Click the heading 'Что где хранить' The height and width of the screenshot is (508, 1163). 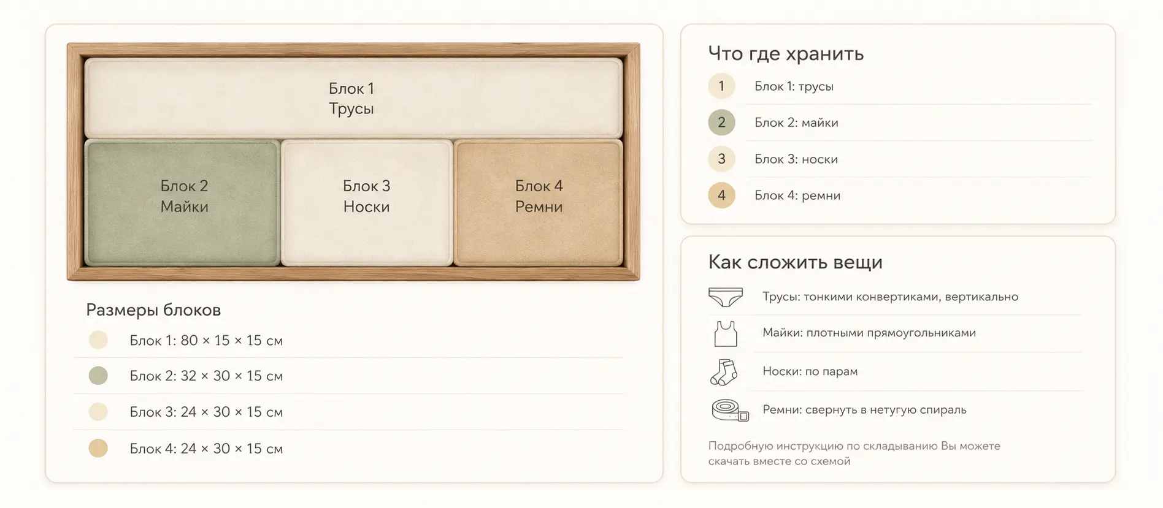click(x=786, y=54)
